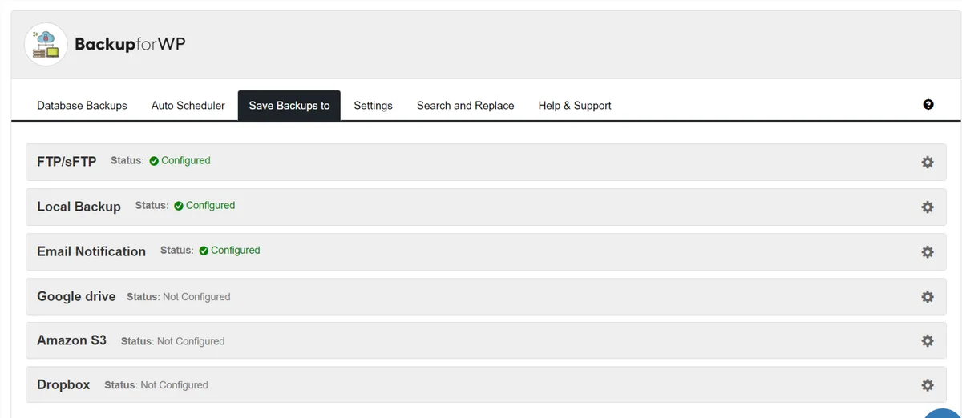Open Amazon S3 gear icon
This screenshot has width=962, height=418.
[x=928, y=340]
